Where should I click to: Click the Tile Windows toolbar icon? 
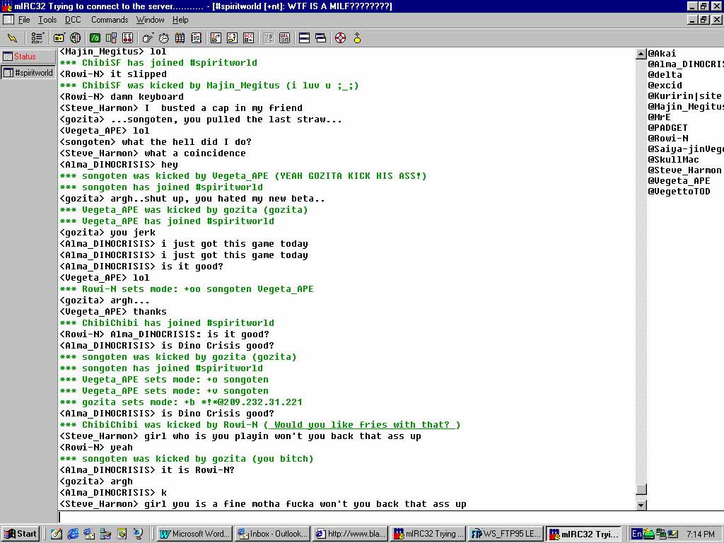point(304,38)
